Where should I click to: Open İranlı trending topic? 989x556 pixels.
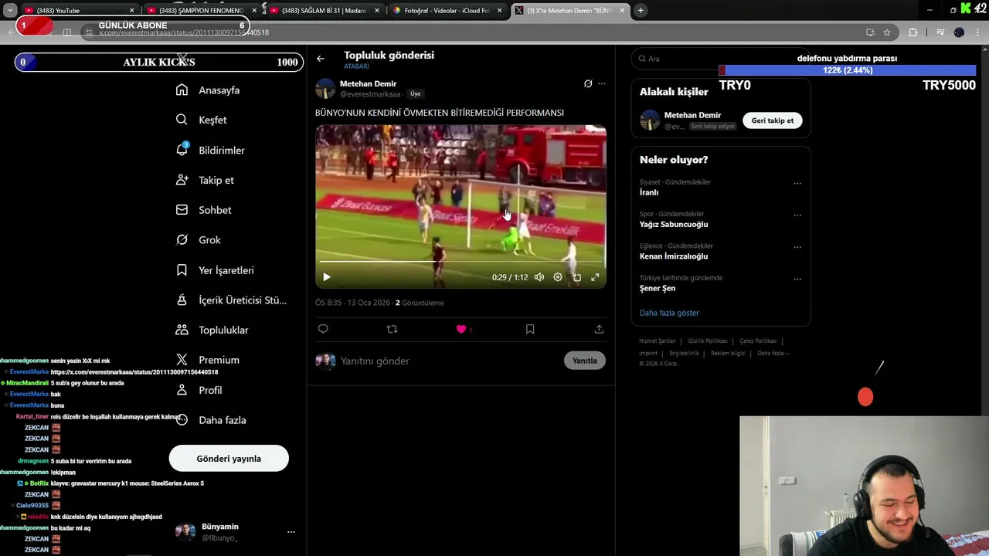click(649, 192)
